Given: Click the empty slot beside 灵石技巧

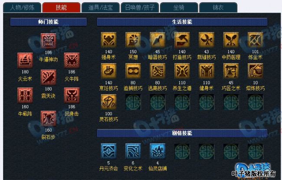Looking at the screenshot, I should coord(133,102).
